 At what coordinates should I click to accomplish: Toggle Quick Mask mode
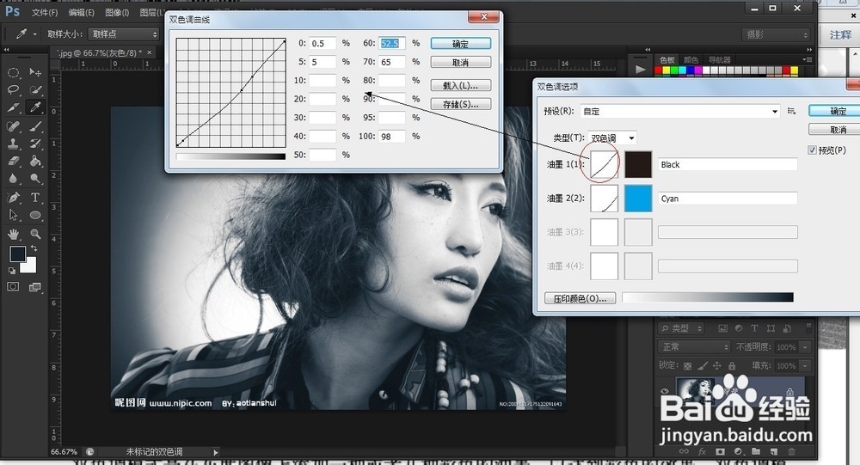coord(13,287)
